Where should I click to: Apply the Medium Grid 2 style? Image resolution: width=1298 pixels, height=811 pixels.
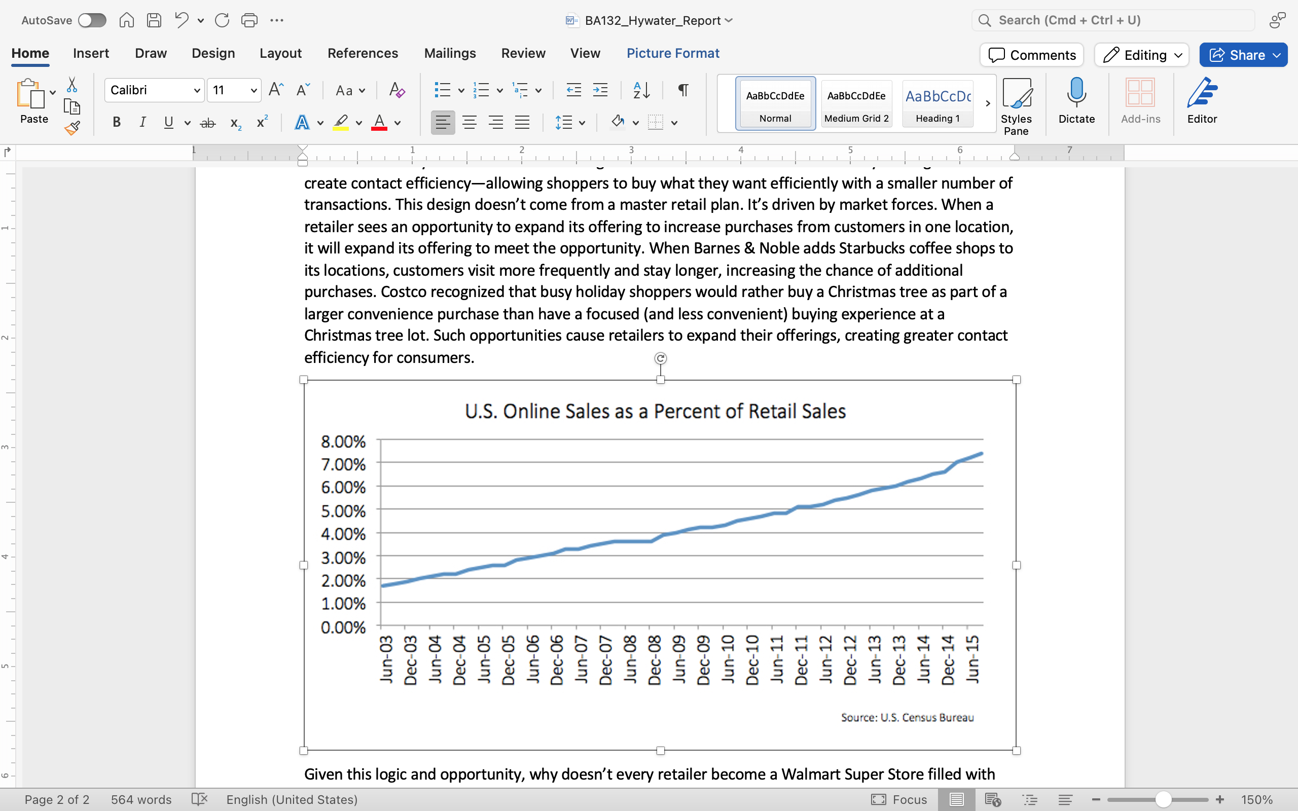[856, 103]
